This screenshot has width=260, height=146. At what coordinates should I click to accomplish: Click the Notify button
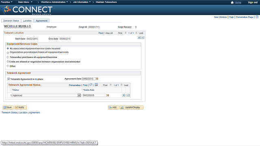[x=20, y=107]
